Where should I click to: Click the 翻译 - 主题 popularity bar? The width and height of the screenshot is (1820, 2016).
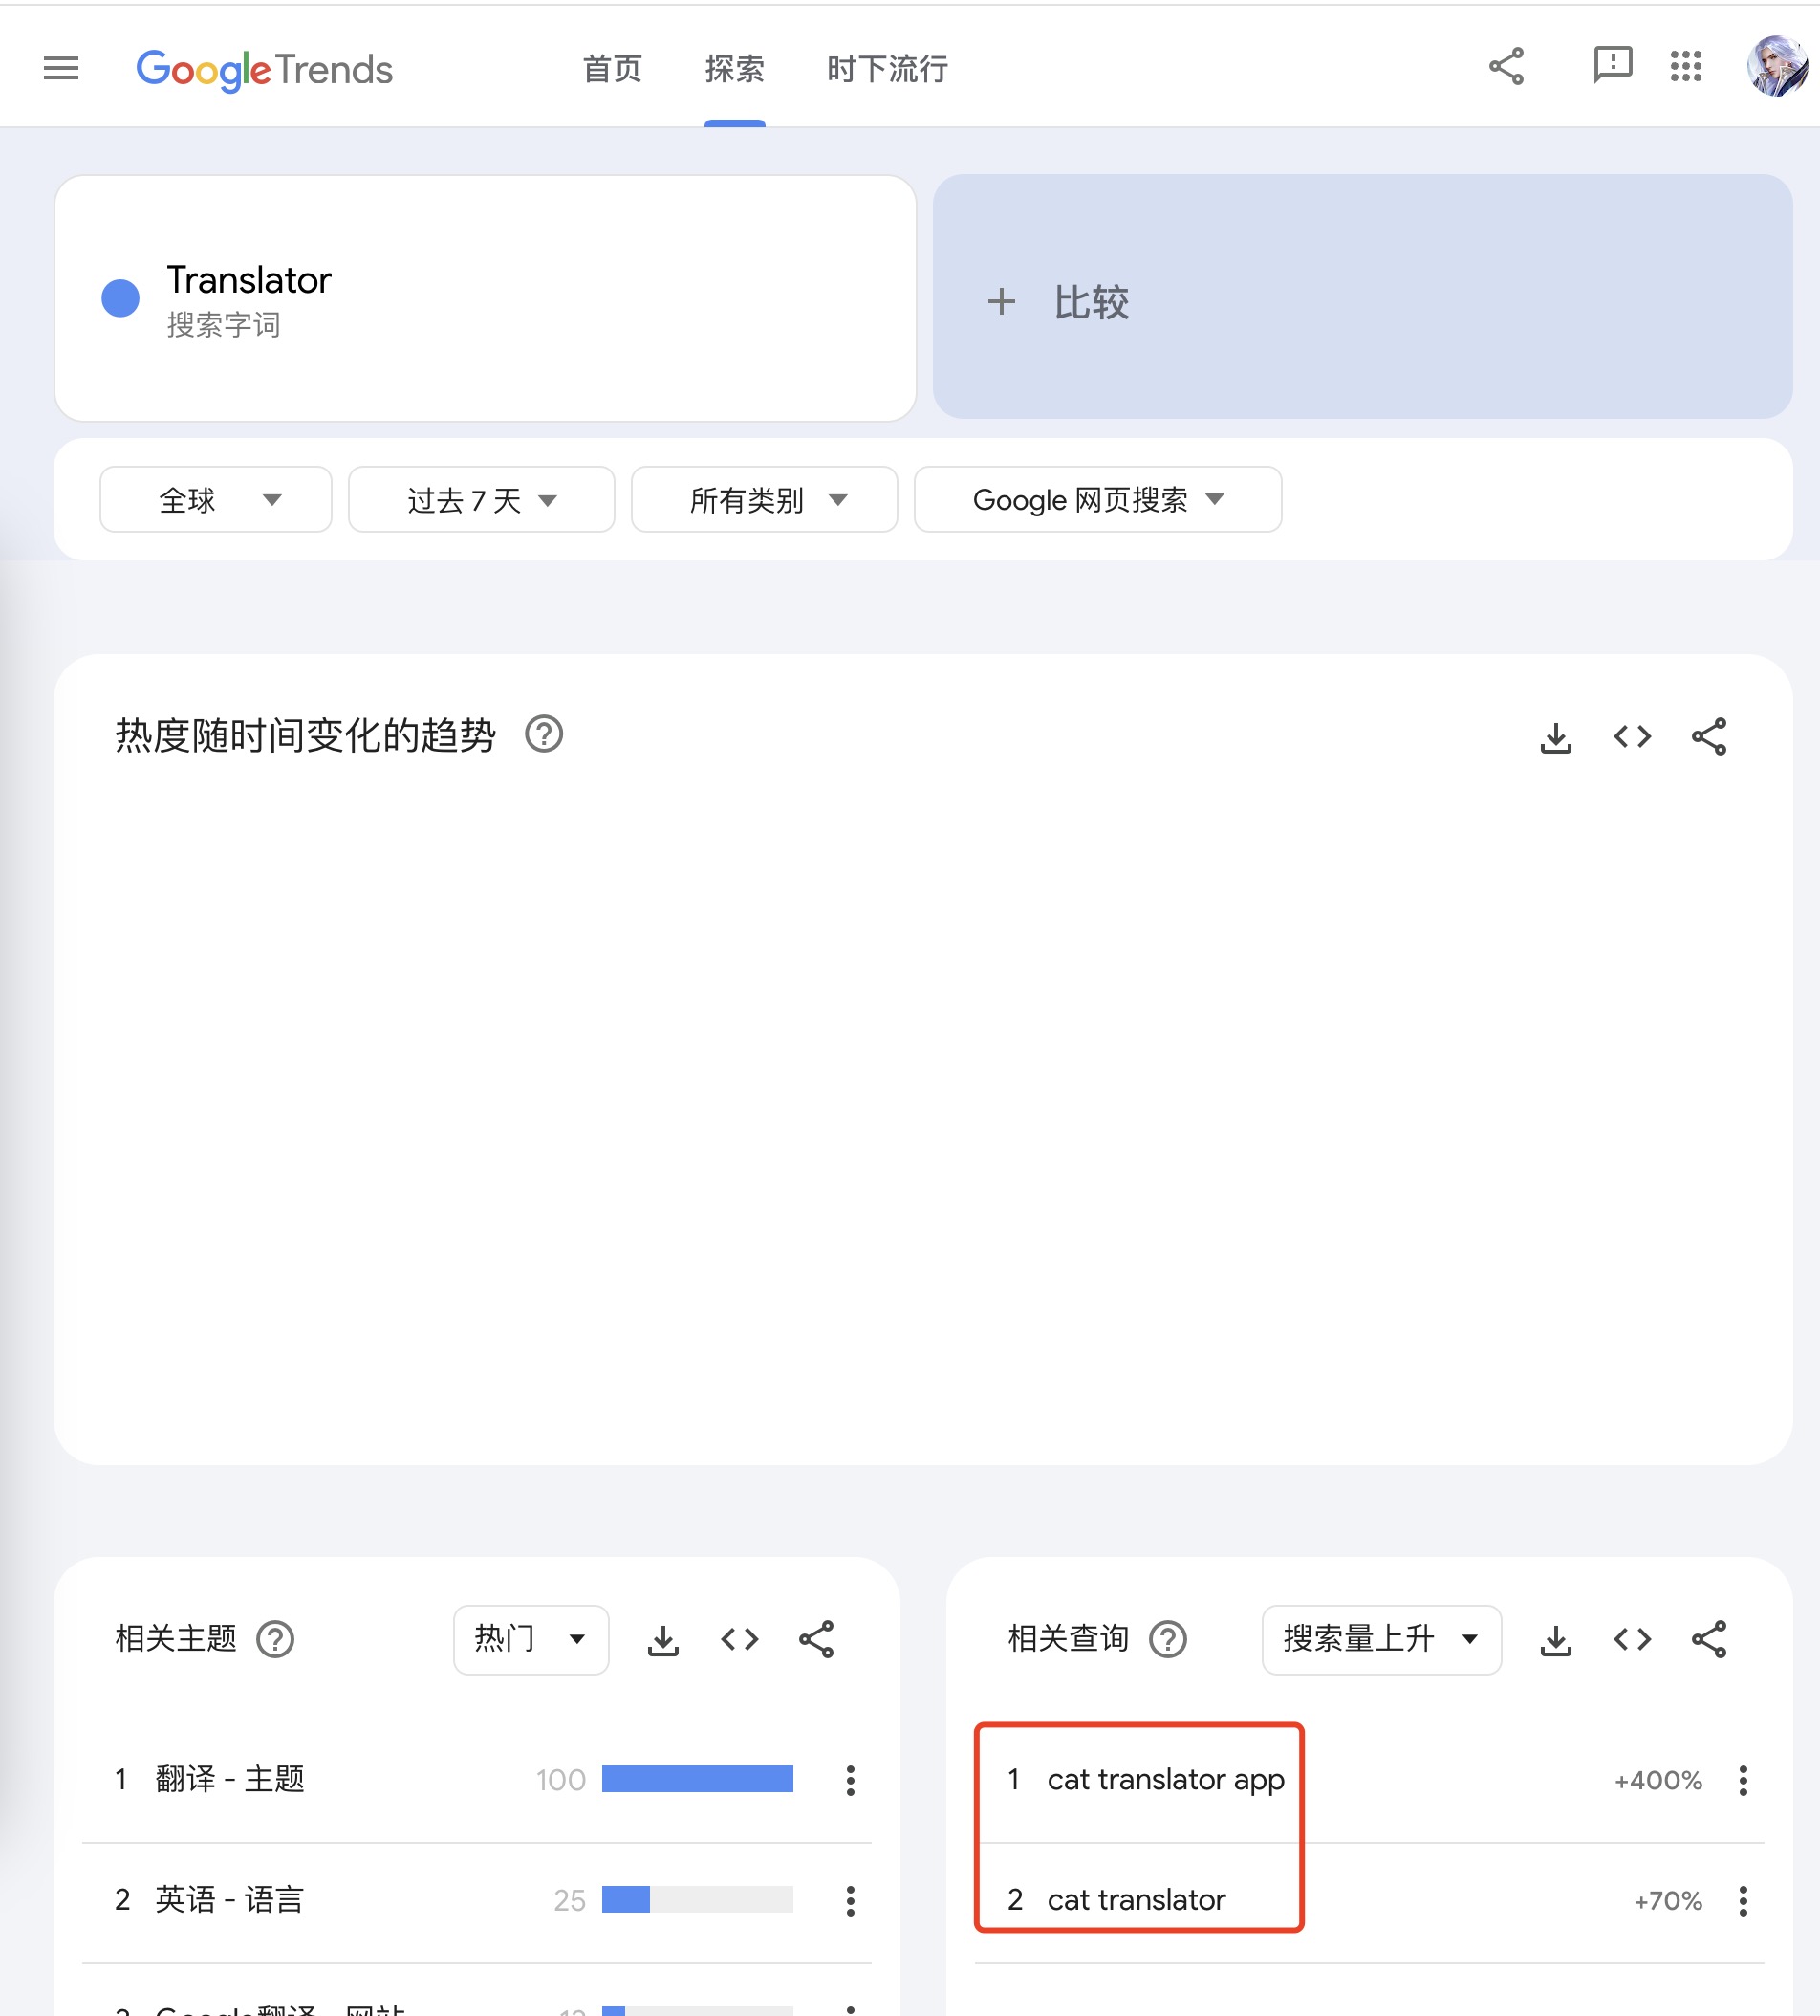(698, 1779)
